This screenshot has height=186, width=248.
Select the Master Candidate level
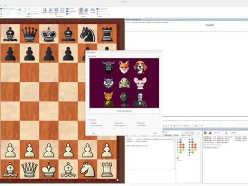point(120,126)
